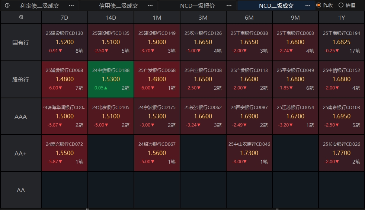Open the 24嘉兴银行CD072 cell
Image resolution: width=365 pixels, height=210 pixels.
[64, 153]
